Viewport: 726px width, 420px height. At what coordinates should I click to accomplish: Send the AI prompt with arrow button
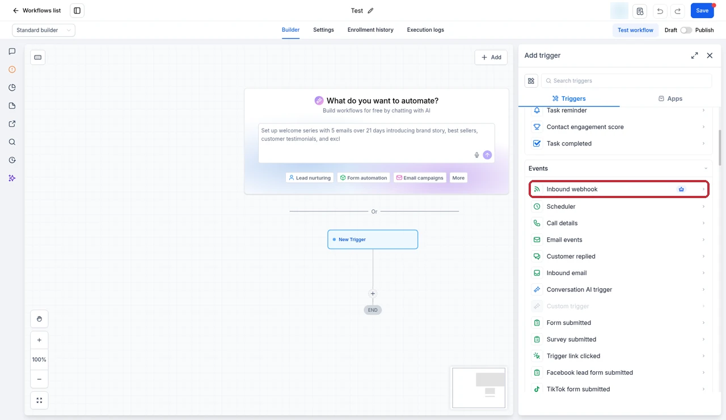tap(487, 155)
